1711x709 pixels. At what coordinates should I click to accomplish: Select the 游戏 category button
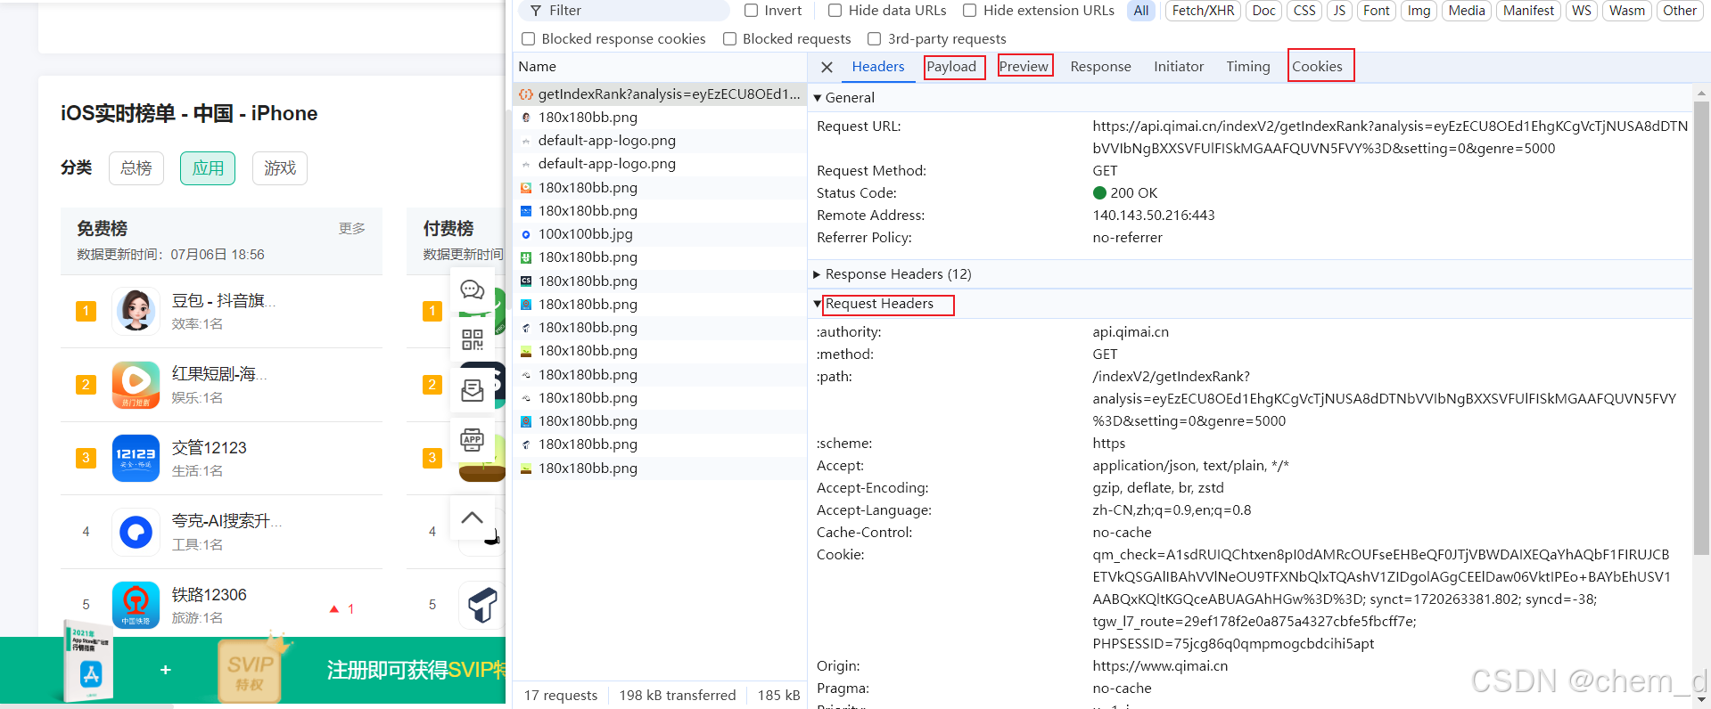click(x=280, y=168)
